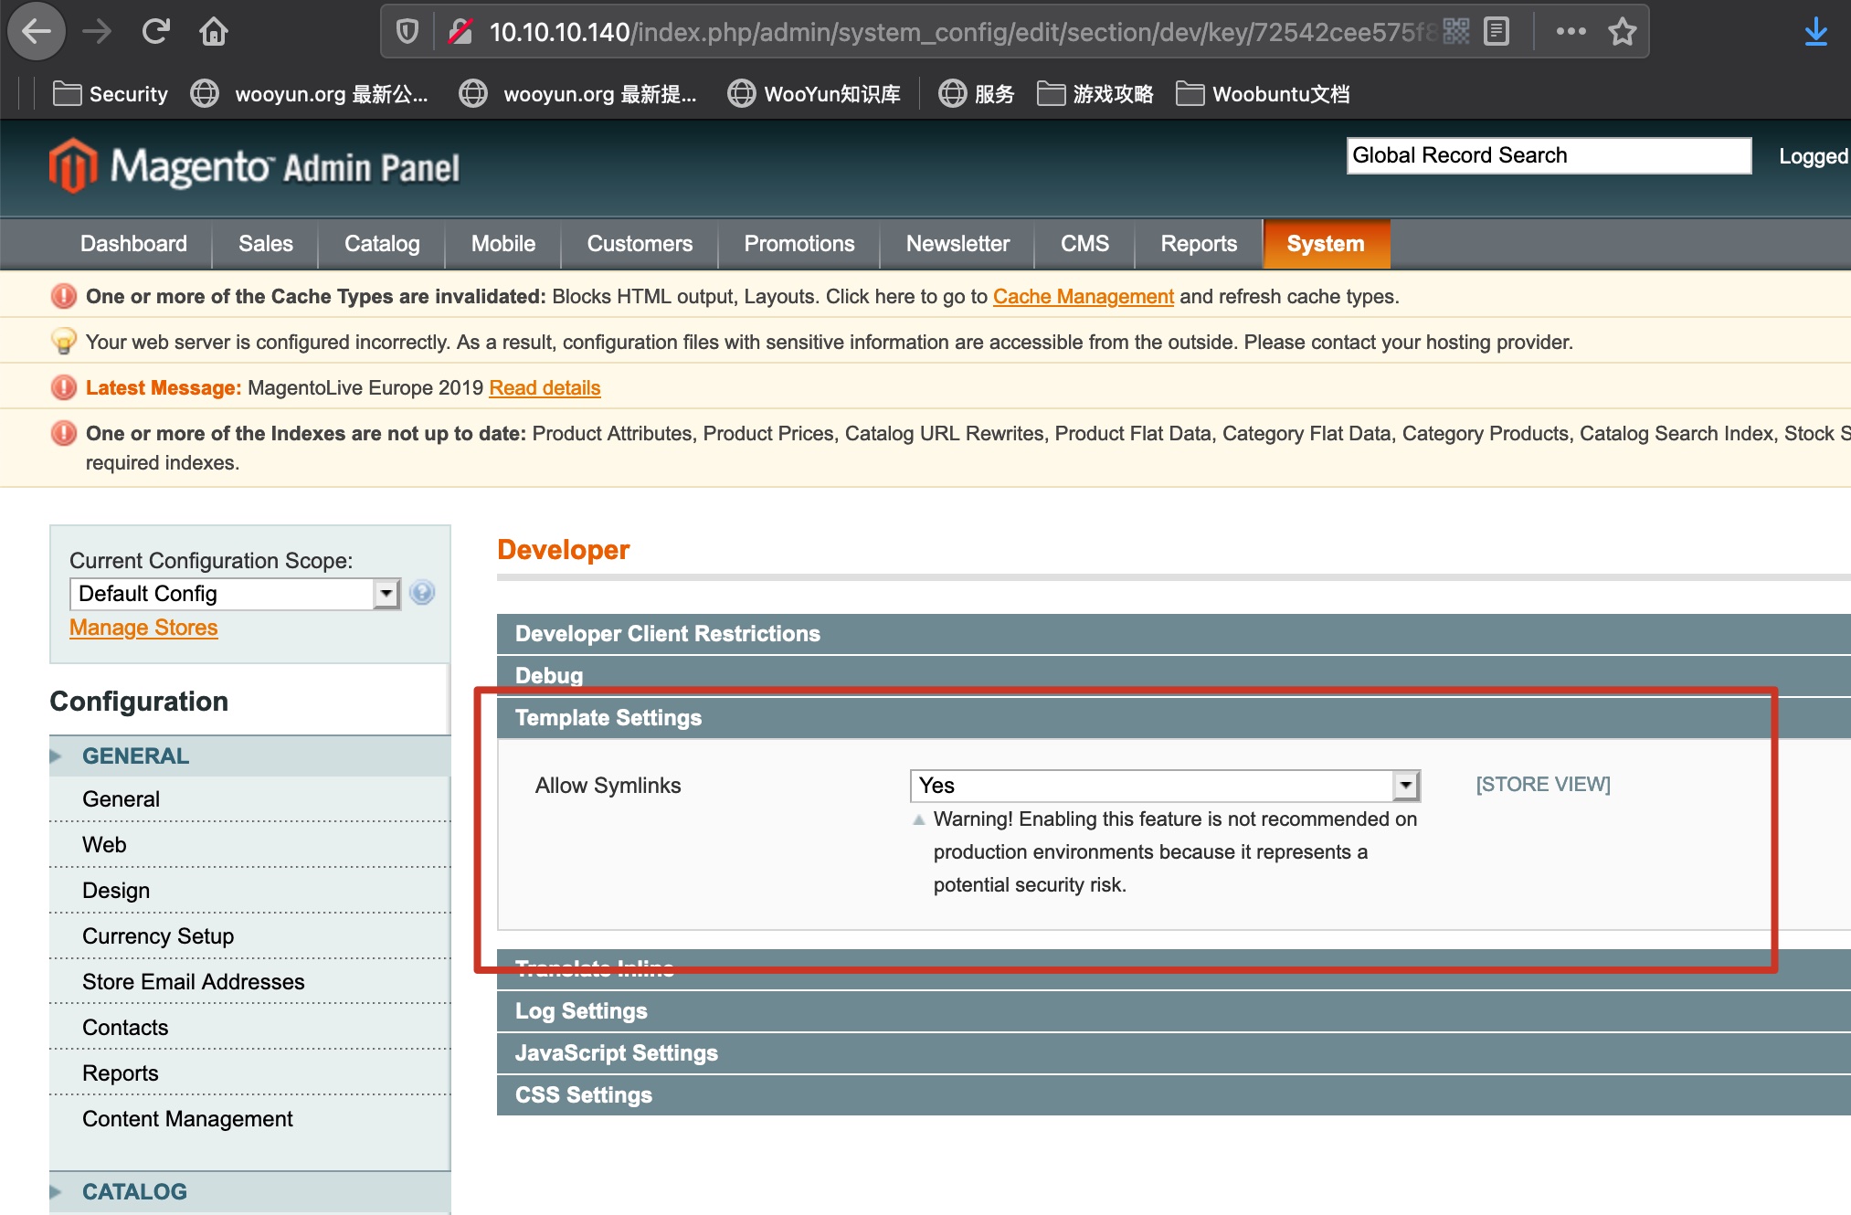Click the scope help question-mark icon
The height and width of the screenshot is (1215, 1851).
(x=422, y=593)
